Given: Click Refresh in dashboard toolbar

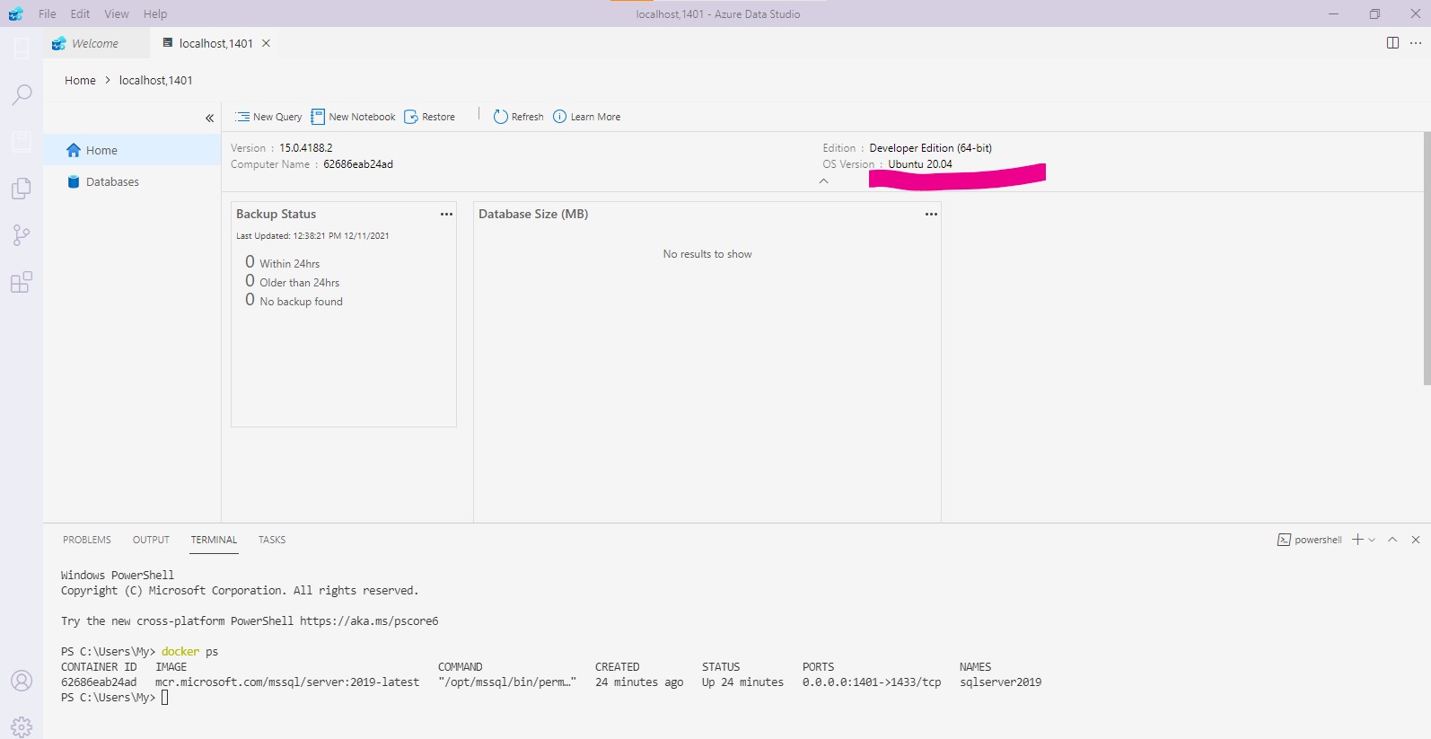Looking at the screenshot, I should 519,117.
